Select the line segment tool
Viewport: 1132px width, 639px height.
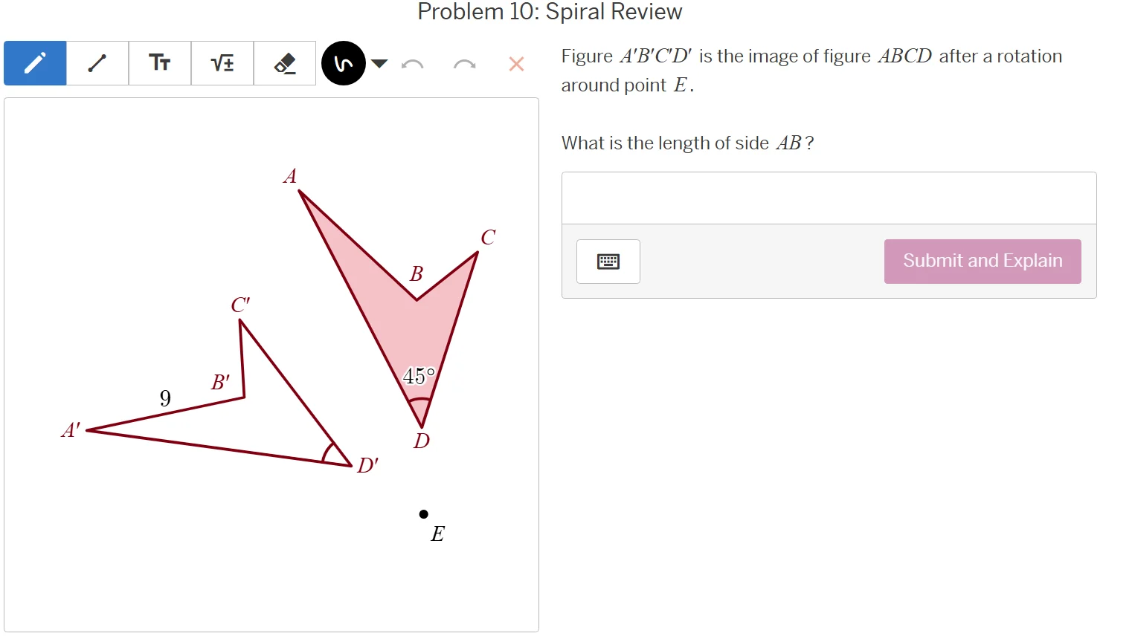97,63
